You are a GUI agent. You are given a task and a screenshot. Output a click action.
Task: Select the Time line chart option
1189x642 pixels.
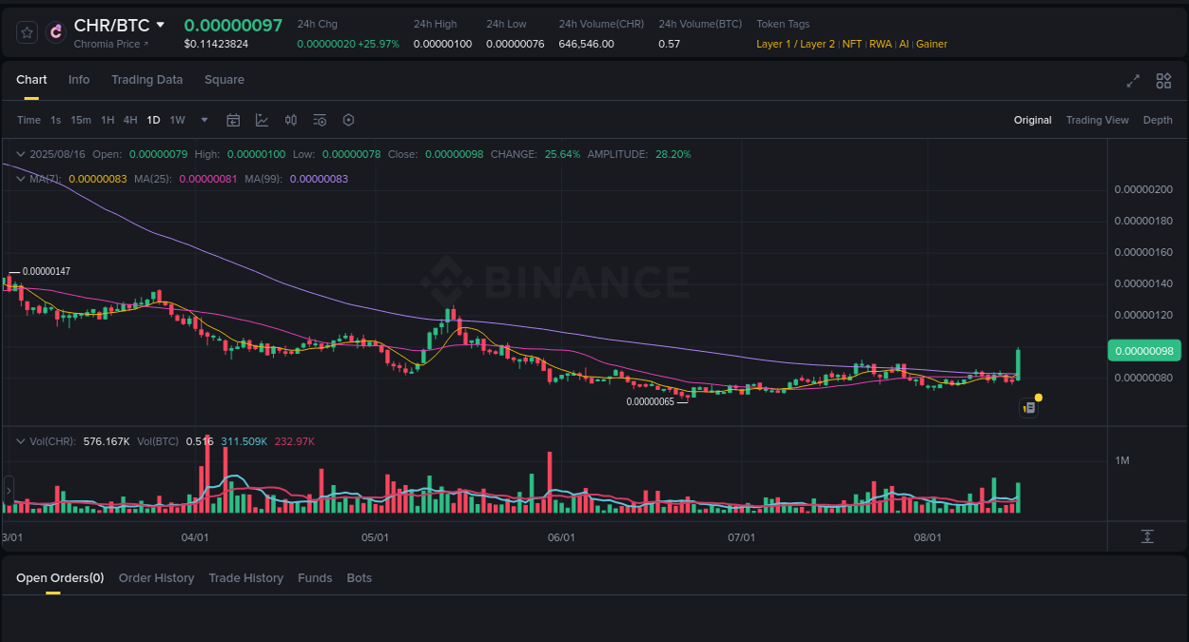(29, 120)
